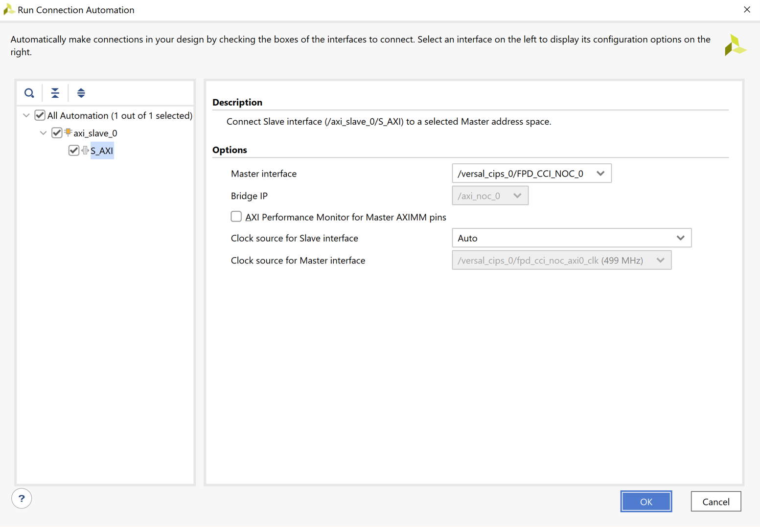Select the axi_slave_0 tree item label
This screenshot has width=760, height=527.
tap(95, 133)
